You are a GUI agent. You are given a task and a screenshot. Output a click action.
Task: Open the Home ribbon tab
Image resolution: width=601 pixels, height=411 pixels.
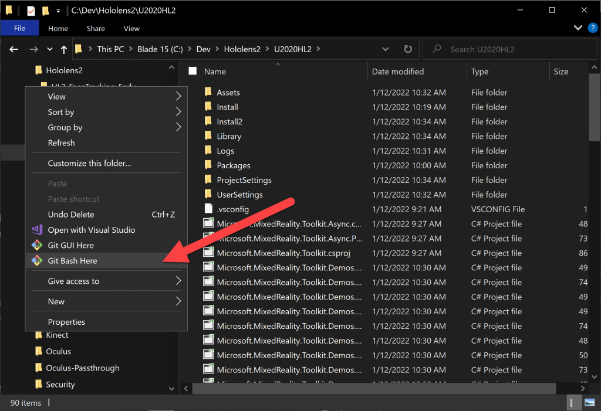click(x=58, y=28)
